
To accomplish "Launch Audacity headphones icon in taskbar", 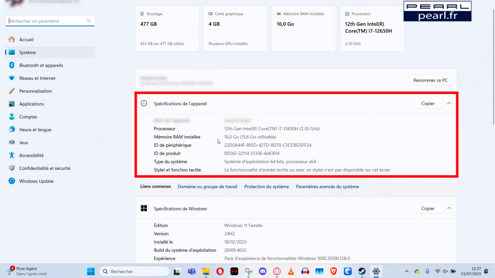I will pyautogui.click(x=305, y=271).
